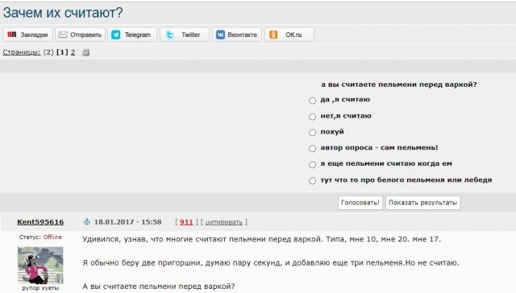This screenshot has height=293, width=516.
Task: Click the anchor icon beside post date
Action: [x=87, y=221]
